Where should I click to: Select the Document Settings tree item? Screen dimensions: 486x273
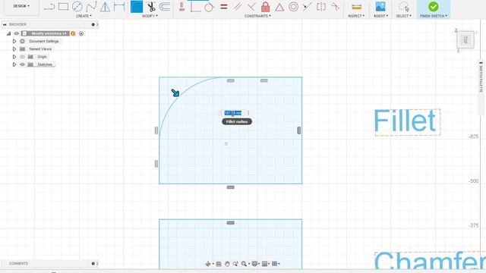coord(44,41)
